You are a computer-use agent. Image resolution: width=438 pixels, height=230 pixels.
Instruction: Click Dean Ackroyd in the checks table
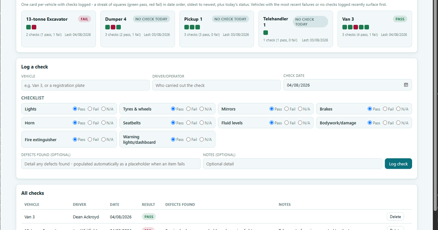[x=86, y=217]
